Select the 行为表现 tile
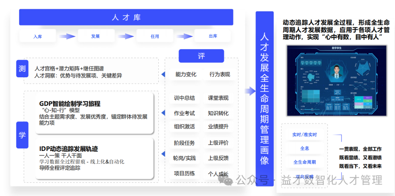The height and width of the screenshot is (196, 395). pos(220,74)
